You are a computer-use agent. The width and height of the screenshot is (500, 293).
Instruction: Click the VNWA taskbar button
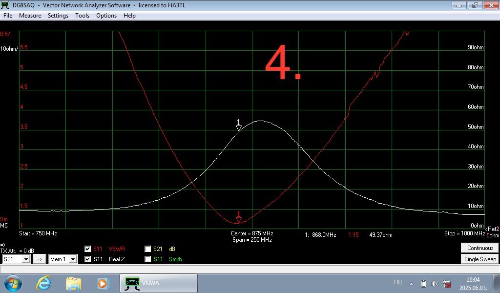pos(159,283)
